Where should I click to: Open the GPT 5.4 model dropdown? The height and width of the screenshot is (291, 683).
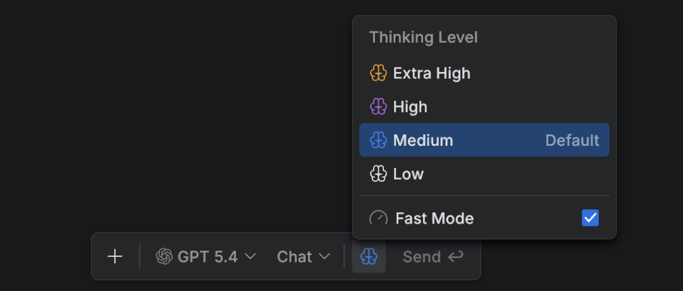(207, 256)
